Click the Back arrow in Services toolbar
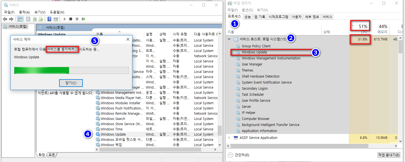405x162 pixels. [x=5, y=19]
